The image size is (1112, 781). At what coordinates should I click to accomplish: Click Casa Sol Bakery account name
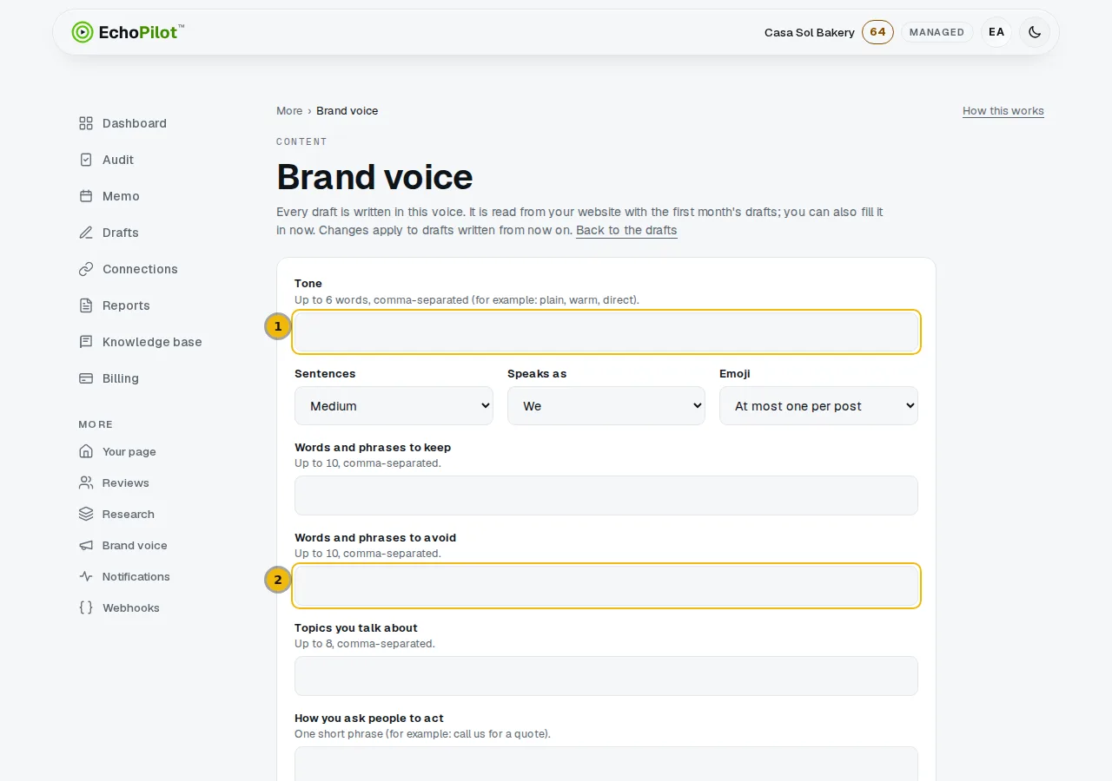click(x=810, y=32)
